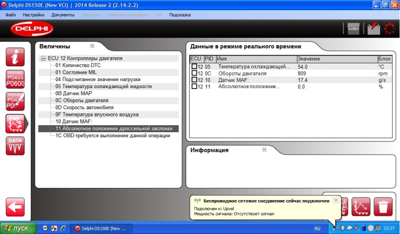400x234 pixels.
Task: Select 1C OBD-требуется выполнение данной операции
Action: [x=113, y=136]
